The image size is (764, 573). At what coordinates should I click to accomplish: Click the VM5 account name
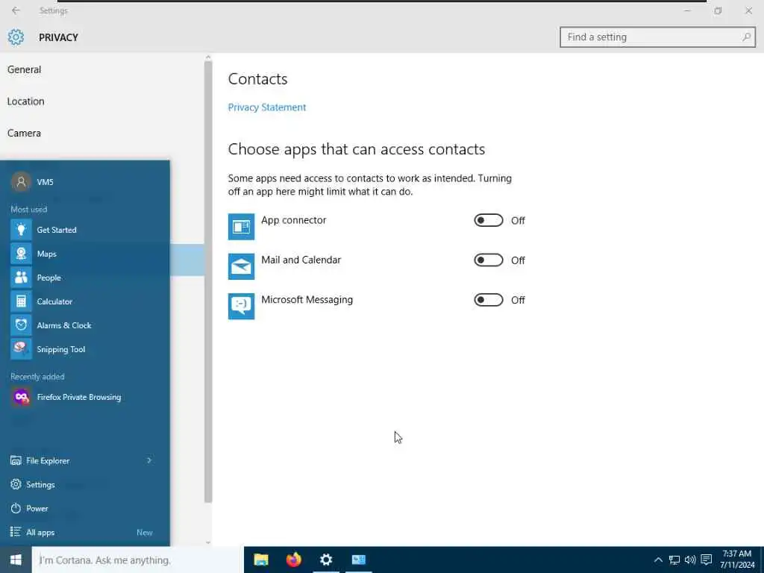coord(46,182)
